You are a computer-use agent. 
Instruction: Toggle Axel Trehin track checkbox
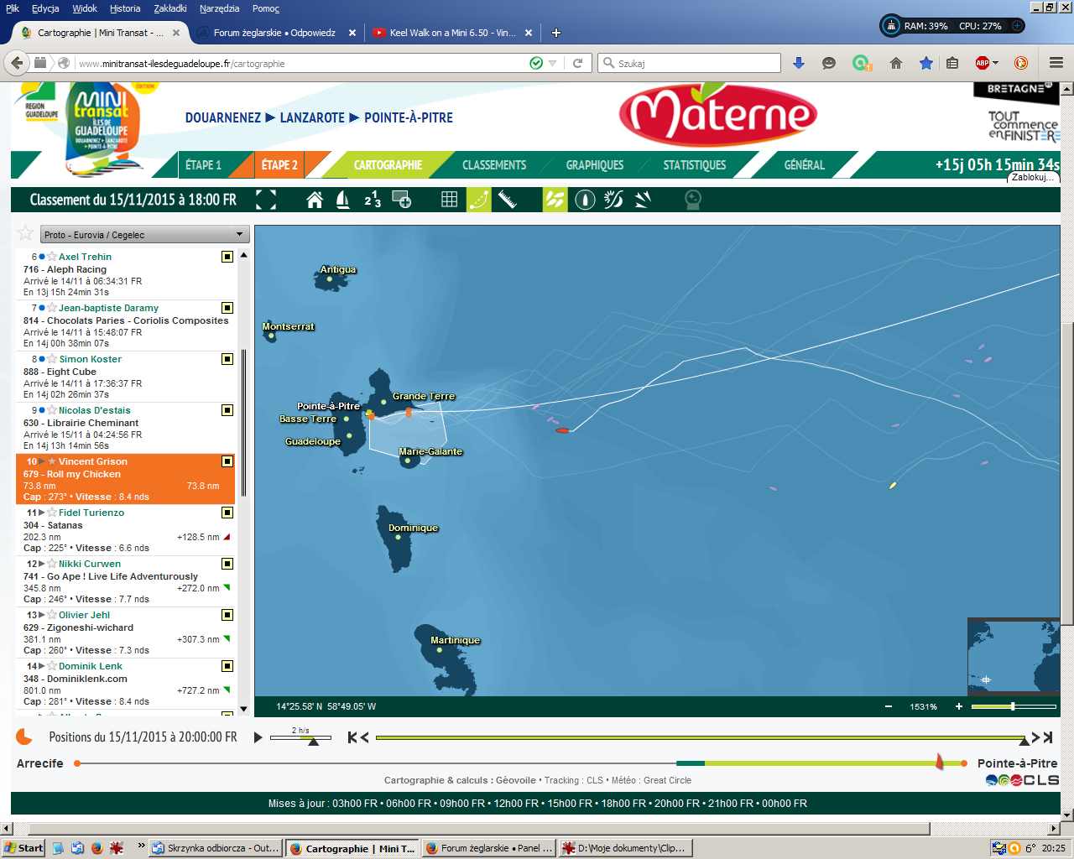click(x=227, y=257)
